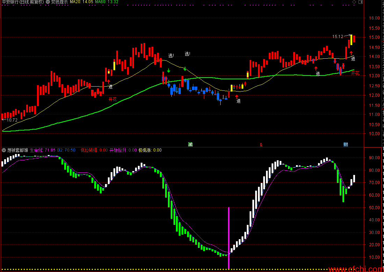Click the 低位转强: 0.00 value
The image size is (384, 272).
(94, 150)
